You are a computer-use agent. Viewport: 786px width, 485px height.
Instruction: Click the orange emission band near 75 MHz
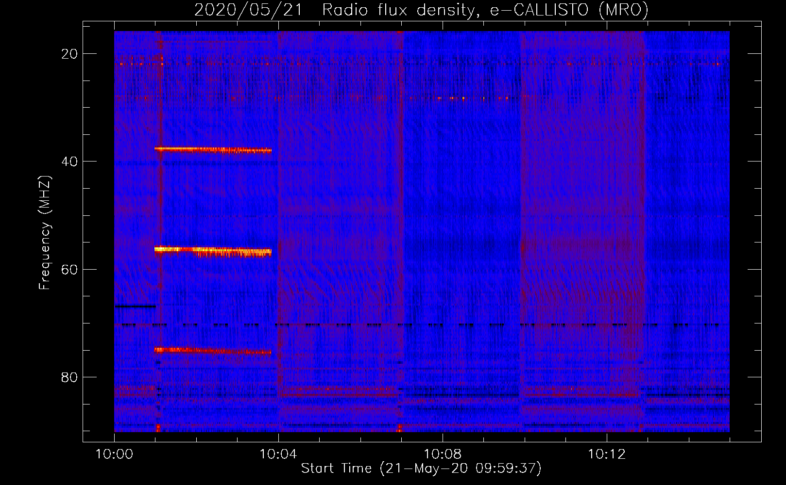[213, 351]
